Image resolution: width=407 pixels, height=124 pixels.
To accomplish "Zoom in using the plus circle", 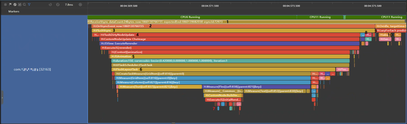I will click(x=81, y=4).
